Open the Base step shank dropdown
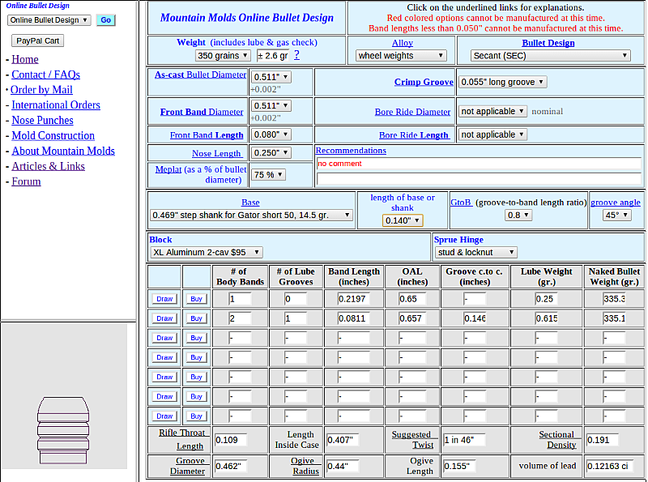The height and width of the screenshot is (482, 648). click(x=251, y=215)
